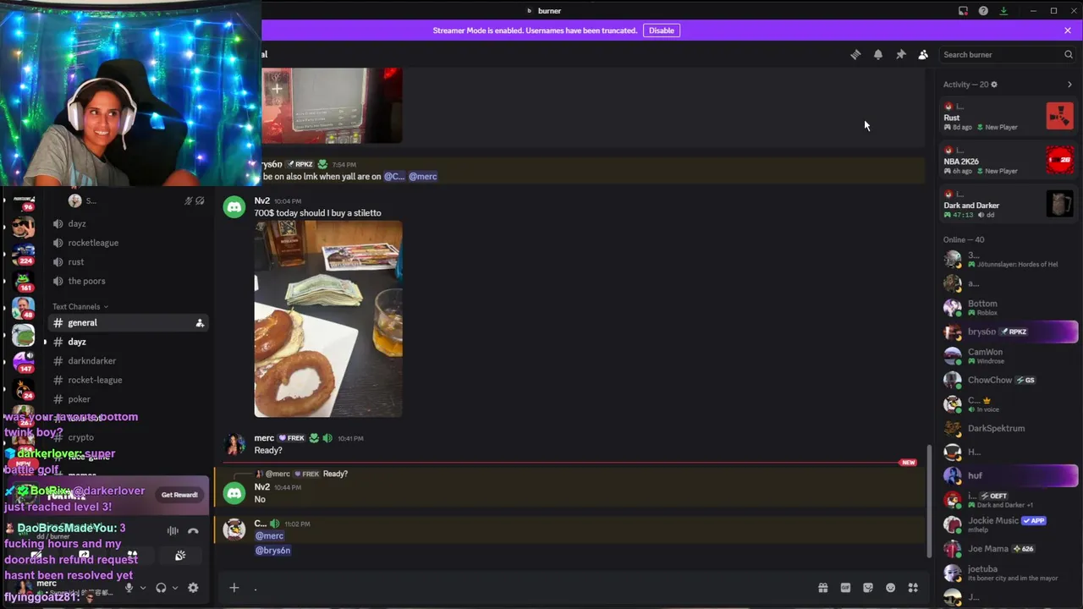Open DarkSpektrum member entry
This screenshot has width=1083, height=609.
1009,428
